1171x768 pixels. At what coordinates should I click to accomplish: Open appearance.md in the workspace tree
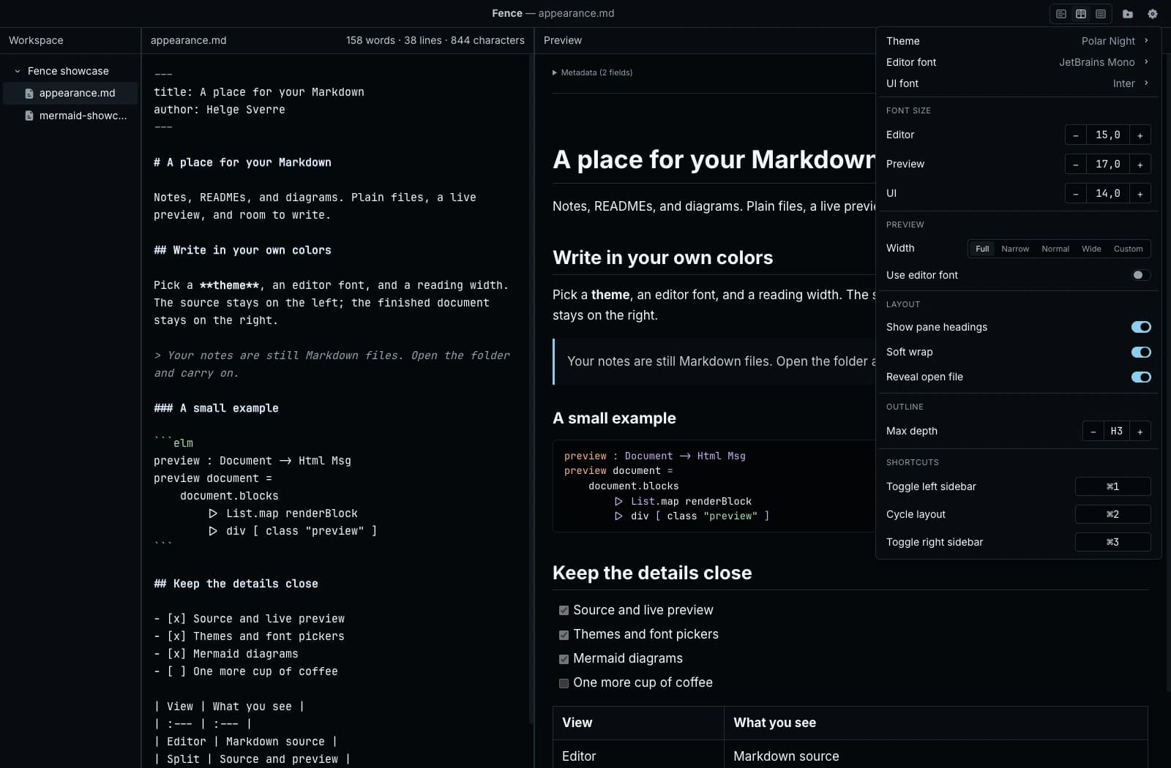[x=70, y=93]
